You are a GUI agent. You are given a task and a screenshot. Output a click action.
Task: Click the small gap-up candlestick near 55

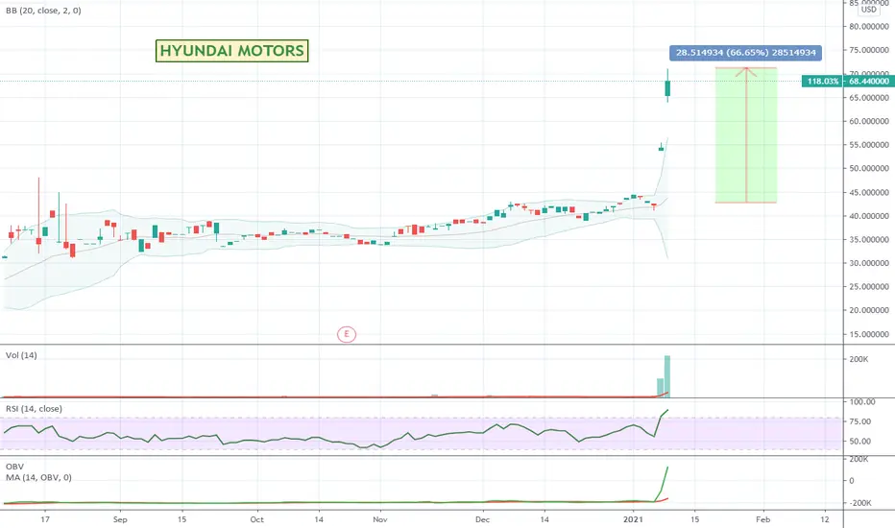[661, 147]
